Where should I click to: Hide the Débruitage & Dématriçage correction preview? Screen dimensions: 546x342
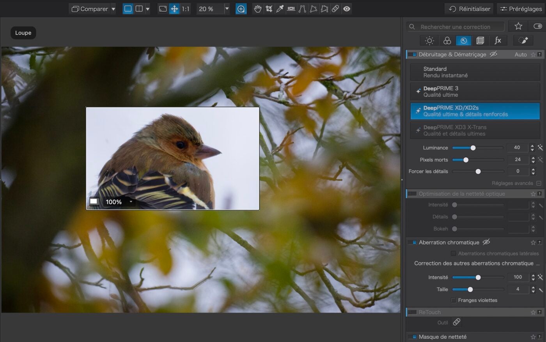pos(493,55)
